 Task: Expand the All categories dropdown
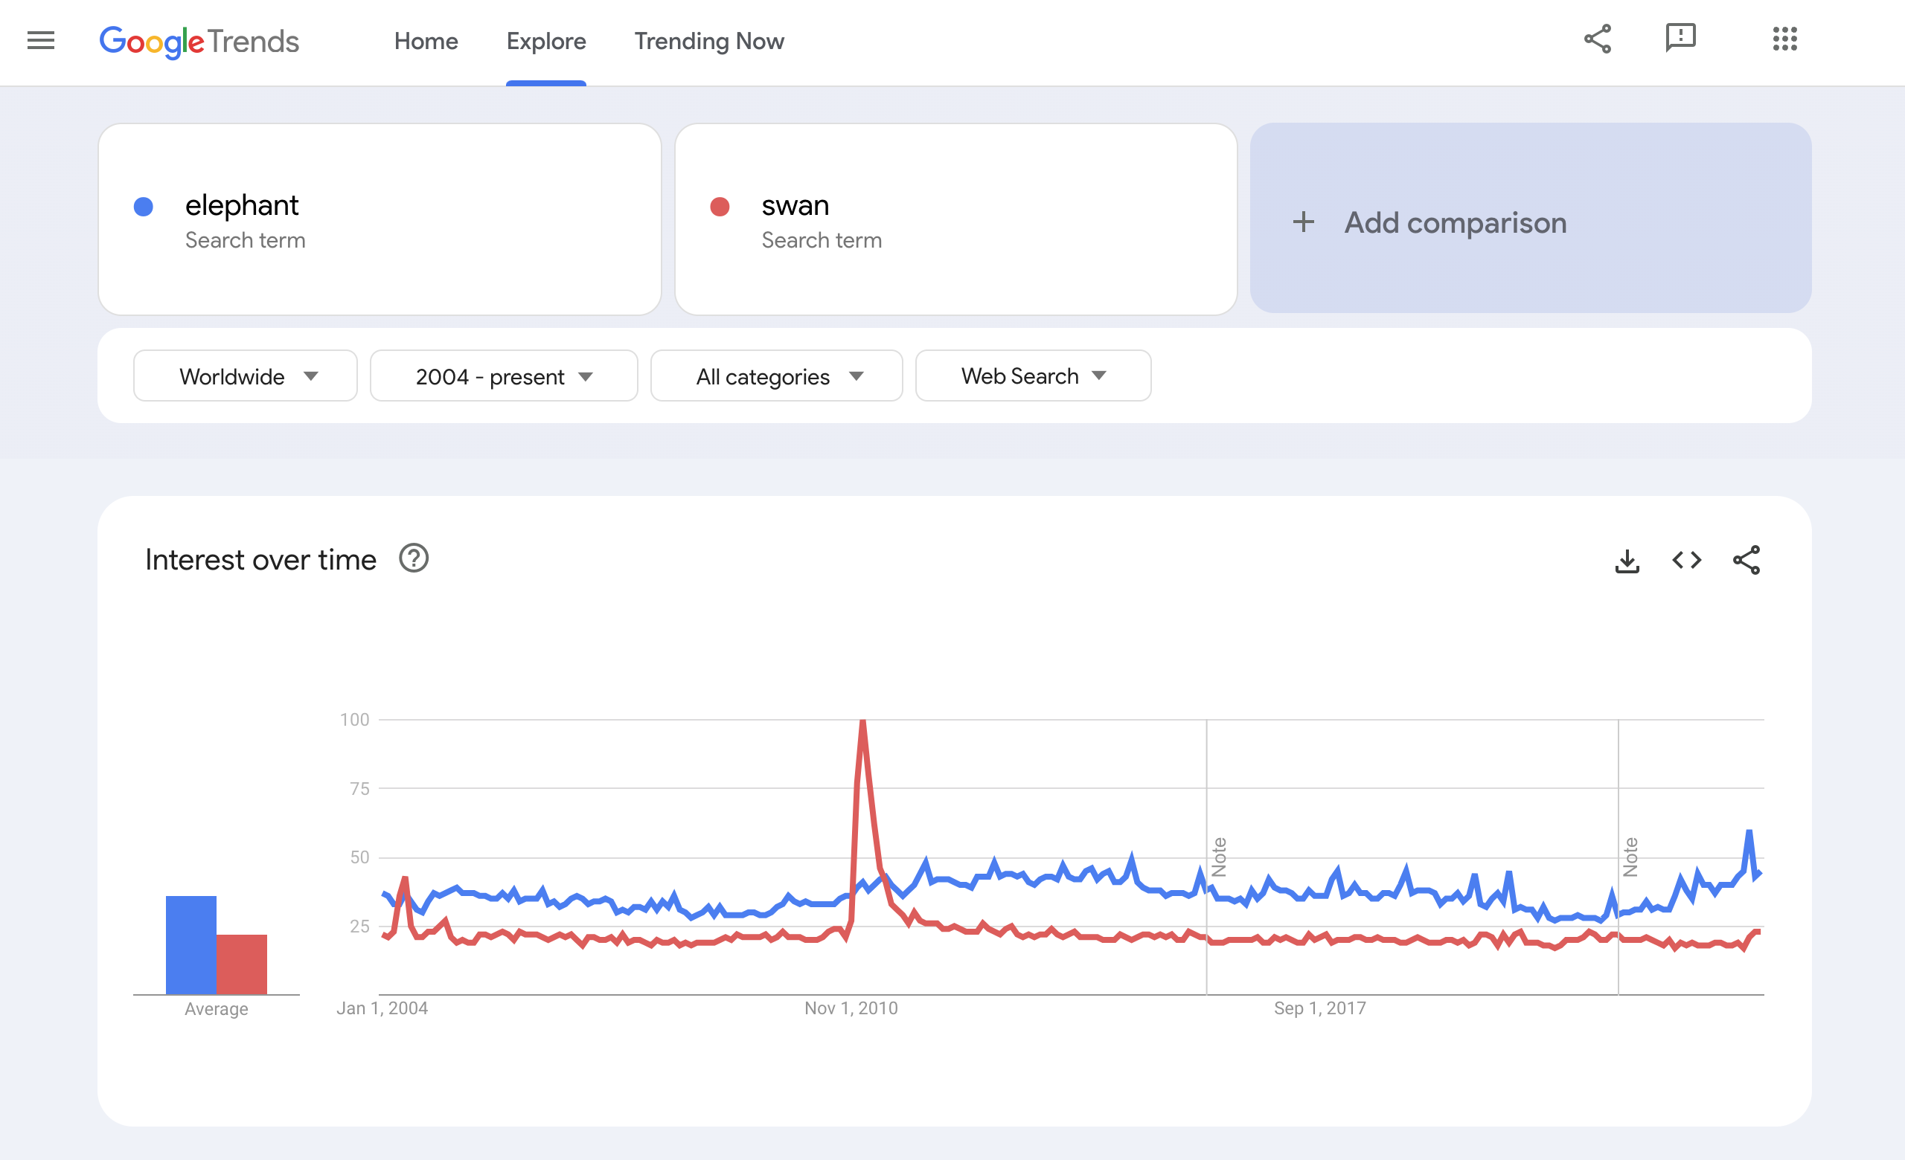click(776, 376)
